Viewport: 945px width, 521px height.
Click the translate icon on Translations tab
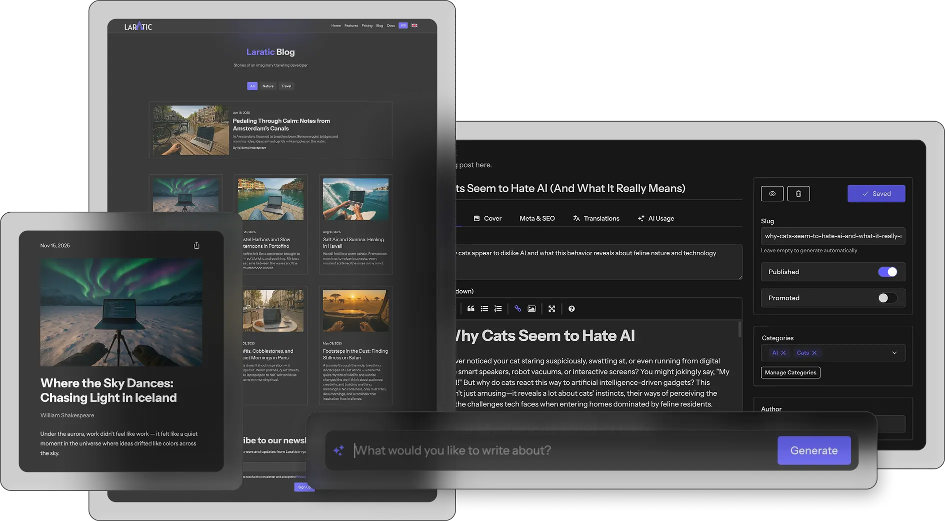point(576,218)
